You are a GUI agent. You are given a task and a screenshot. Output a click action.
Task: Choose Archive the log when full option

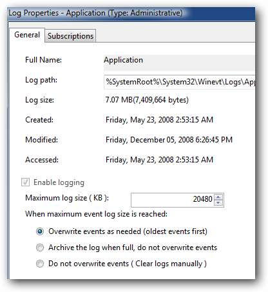40,248
